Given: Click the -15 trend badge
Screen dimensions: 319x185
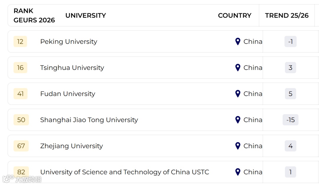Looking at the screenshot, I should (x=291, y=120).
